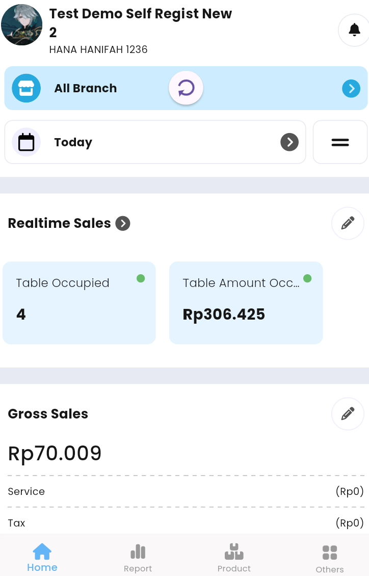This screenshot has height=576, width=369.
Task: Expand All Branch selector blue chevron
Action: click(351, 89)
